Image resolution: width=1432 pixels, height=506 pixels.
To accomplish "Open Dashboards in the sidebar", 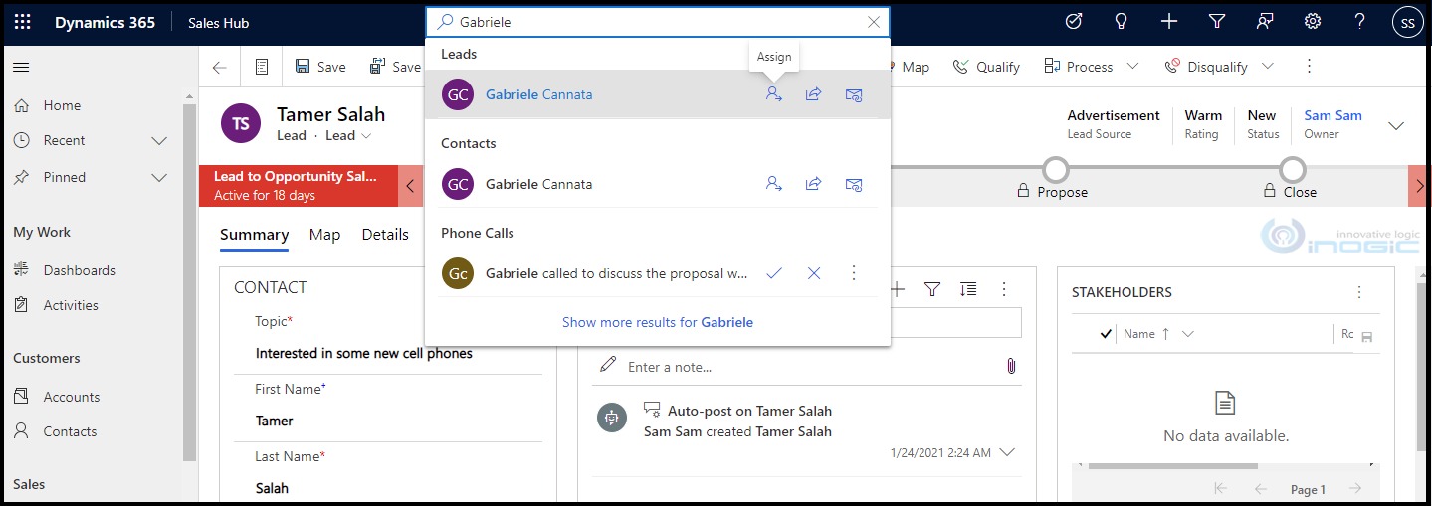I will pos(80,270).
